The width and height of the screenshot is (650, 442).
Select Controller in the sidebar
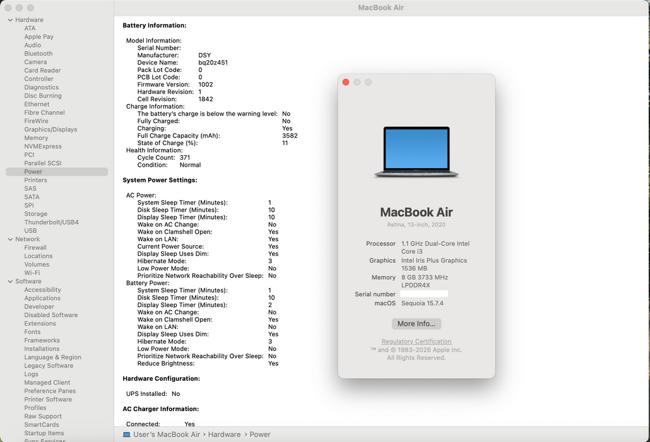coord(38,79)
